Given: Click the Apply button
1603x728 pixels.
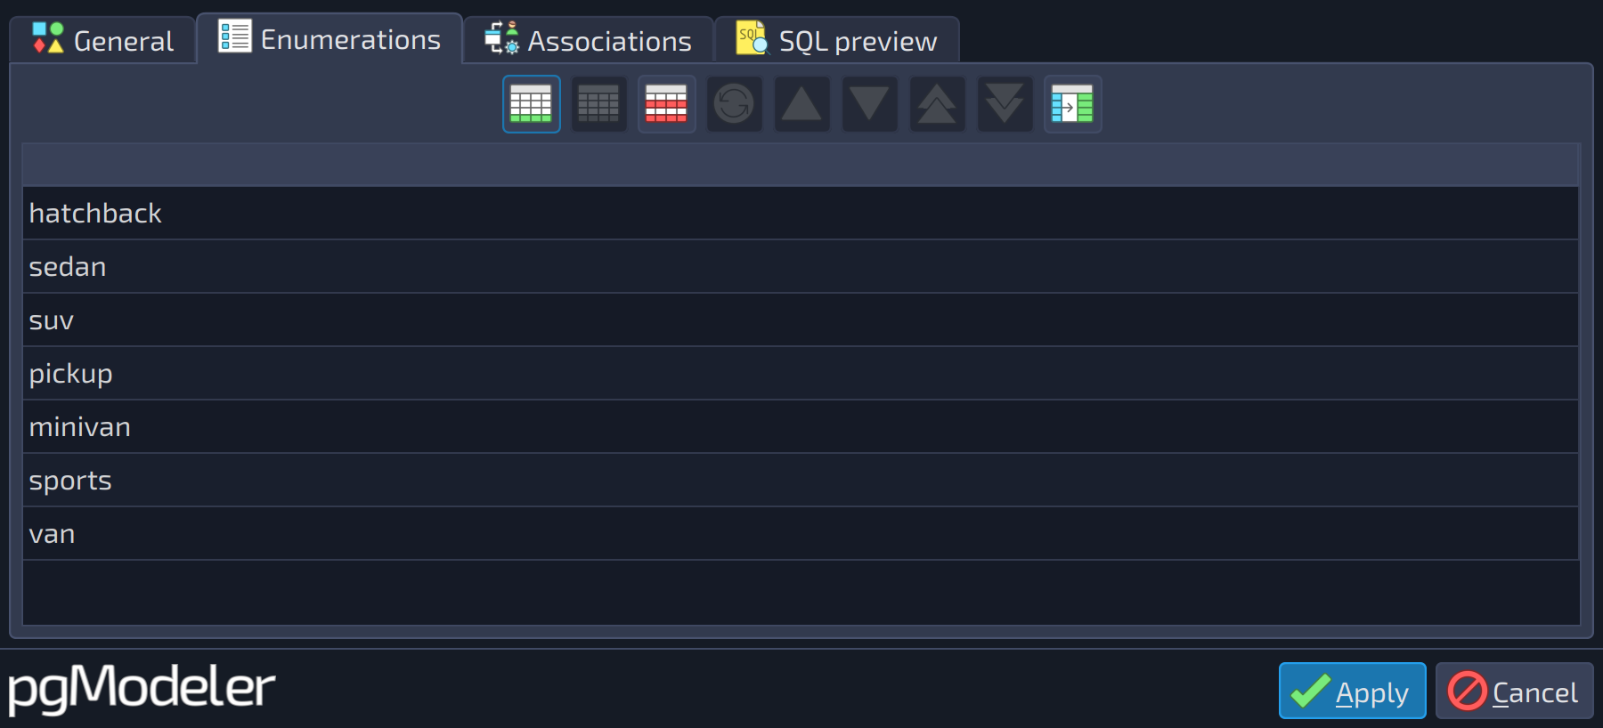Looking at the screenshot, I should point(1352,691).
